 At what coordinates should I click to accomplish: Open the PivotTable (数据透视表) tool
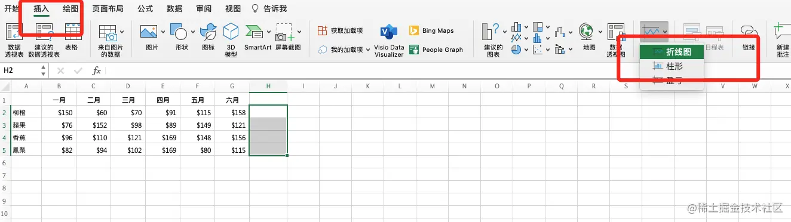point(14,41)
